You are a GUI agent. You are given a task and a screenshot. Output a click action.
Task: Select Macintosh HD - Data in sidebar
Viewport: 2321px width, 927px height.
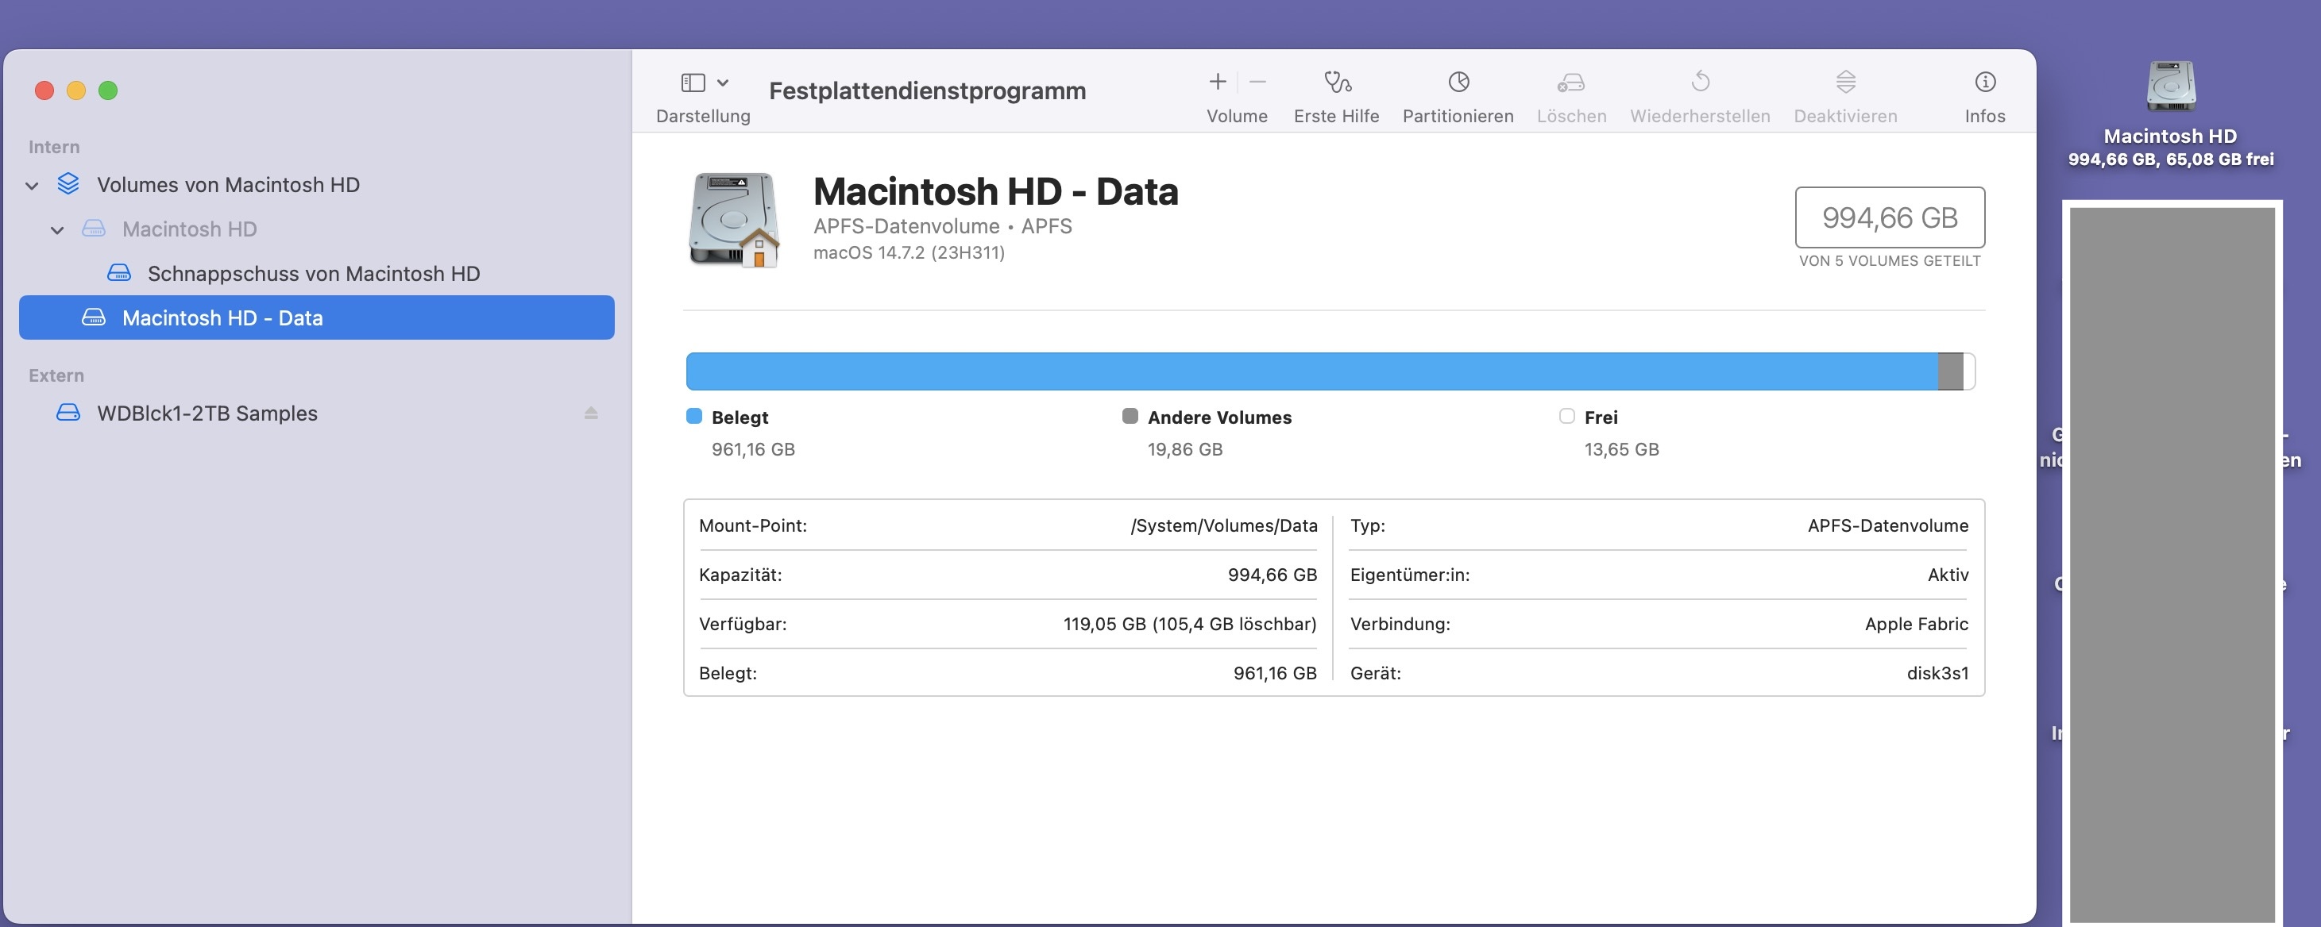click(222, 317)
